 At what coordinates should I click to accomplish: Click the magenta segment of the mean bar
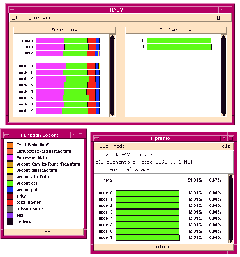click(x=50, y=40)
